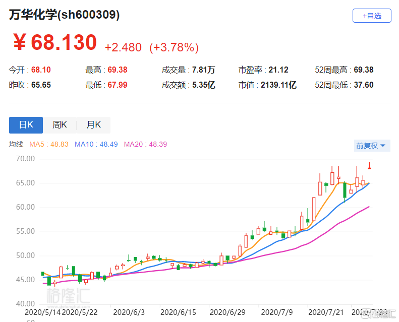Click the MA10 : 48.49 legend

[x=96, y=144]
